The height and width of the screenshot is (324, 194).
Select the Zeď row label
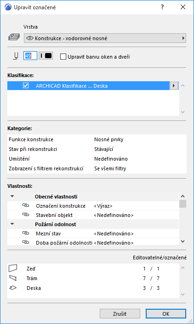[x=31, y=269]
